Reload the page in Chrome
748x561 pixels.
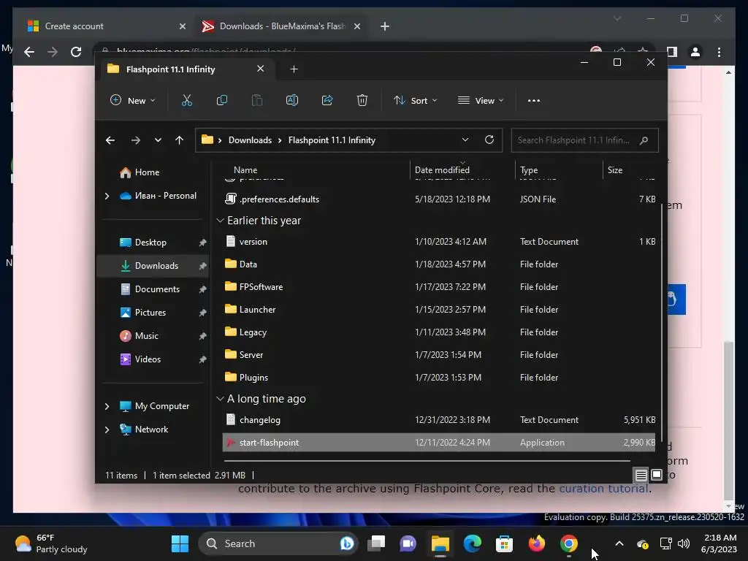click(x=76, y=52)
